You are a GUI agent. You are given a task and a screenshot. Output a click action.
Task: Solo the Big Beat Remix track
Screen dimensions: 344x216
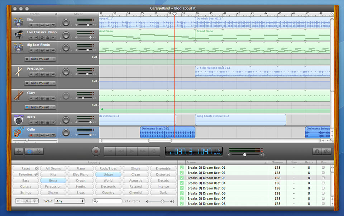point(42,50)
